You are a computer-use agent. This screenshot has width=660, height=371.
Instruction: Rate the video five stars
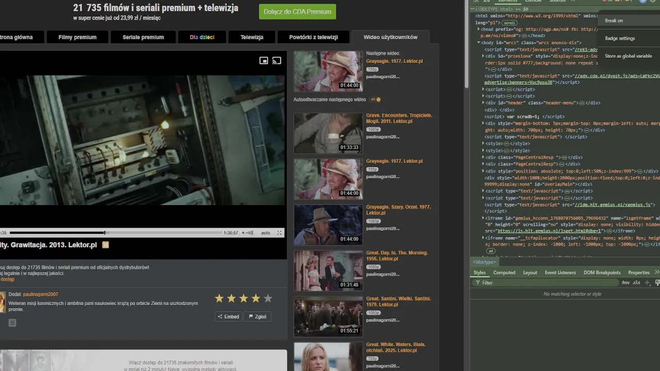coord(268,298)
